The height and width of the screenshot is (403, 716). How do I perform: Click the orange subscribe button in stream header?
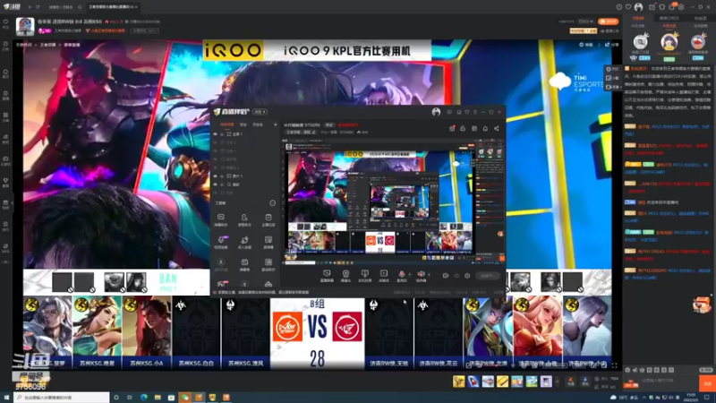[x=609, y=21]
